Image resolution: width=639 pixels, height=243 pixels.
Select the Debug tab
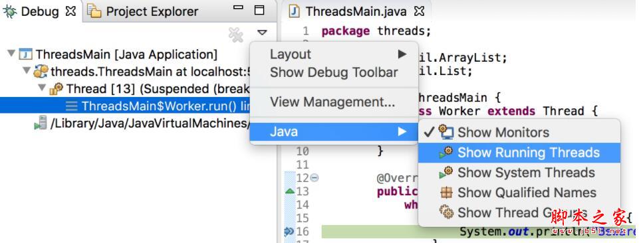click(39, 11)
